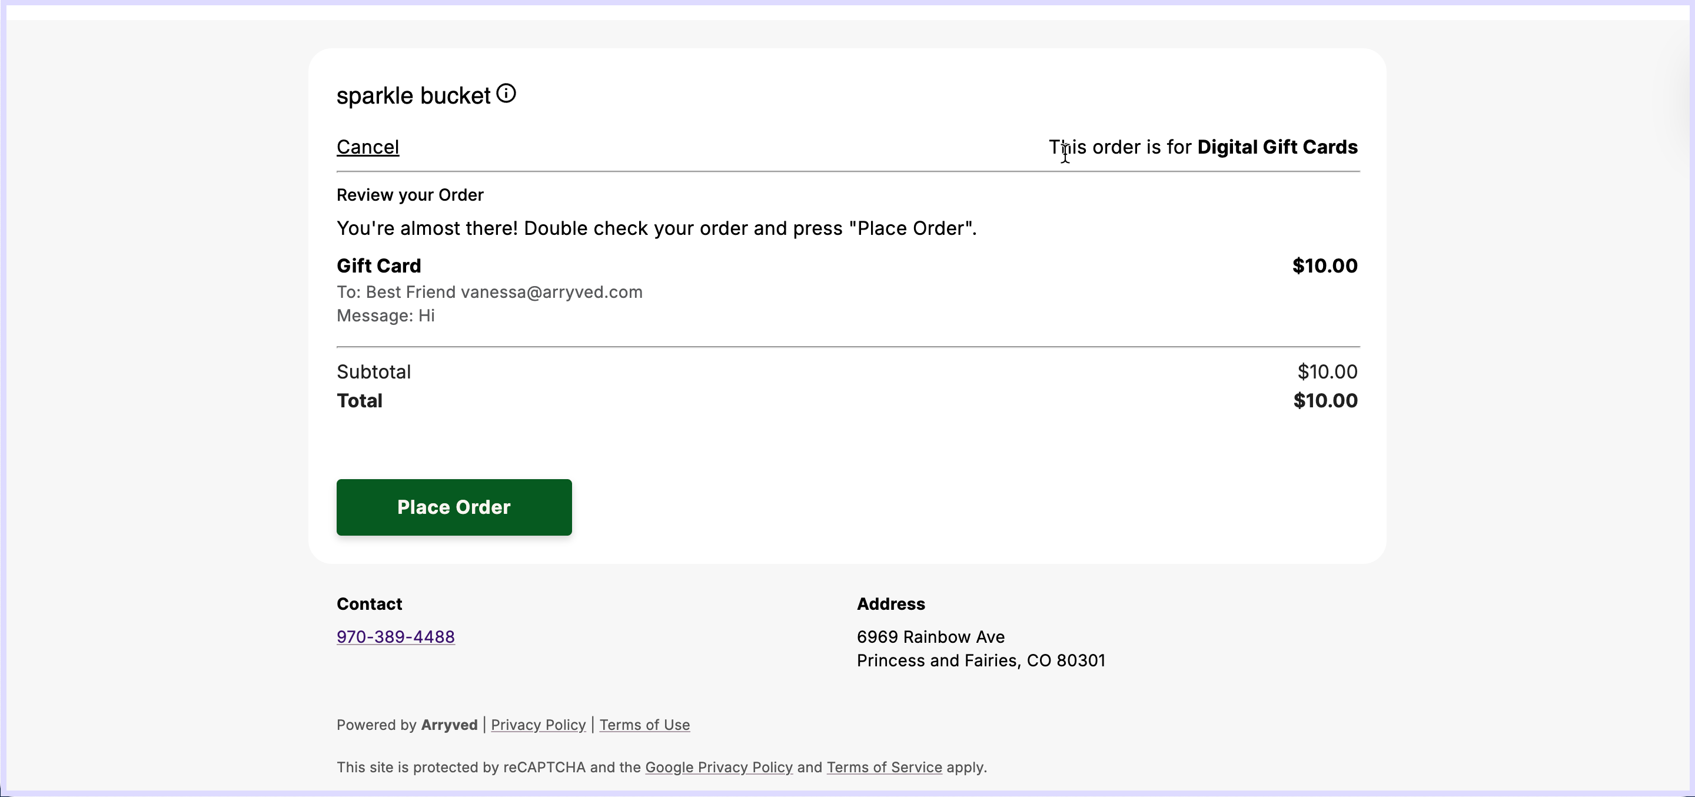Open the reCAPTCHA Terms of Service link
The height and width of the screenshot is (797, 1695).
[x=883, y=768]
